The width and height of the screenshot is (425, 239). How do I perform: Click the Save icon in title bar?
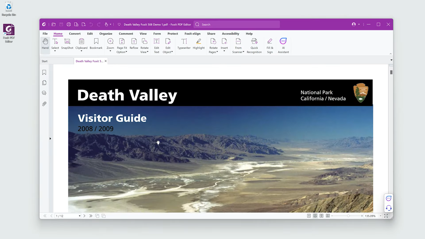coord(61,24)
